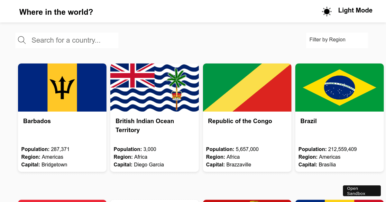Image resolution: width=386 pixels, height=202 pixels.
Task: Select the Republic of the Congo title
Action: tap(240, 121)
